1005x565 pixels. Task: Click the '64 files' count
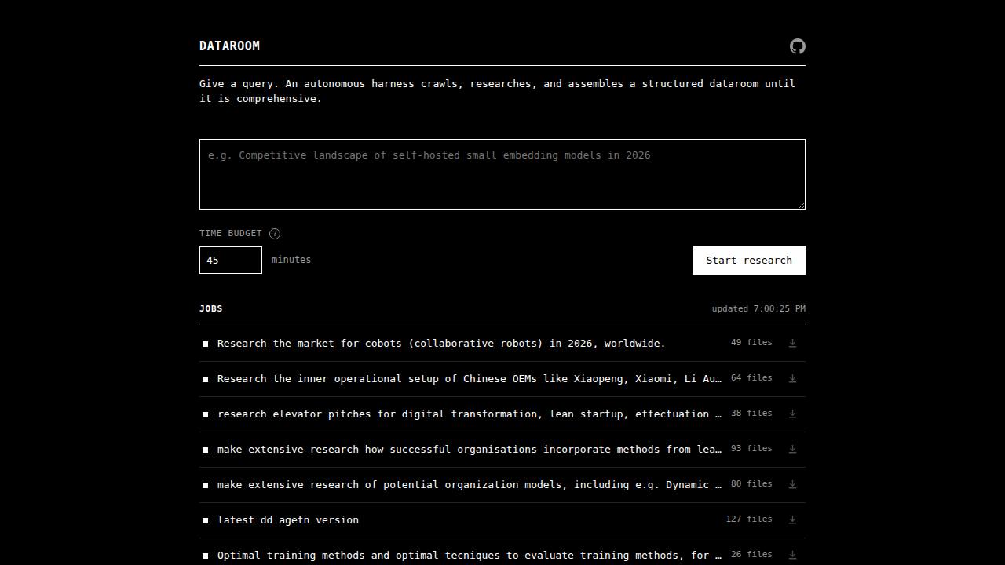coord(751,377)
